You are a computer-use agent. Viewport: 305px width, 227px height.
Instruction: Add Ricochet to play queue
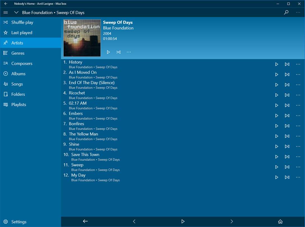coord(287,95)
